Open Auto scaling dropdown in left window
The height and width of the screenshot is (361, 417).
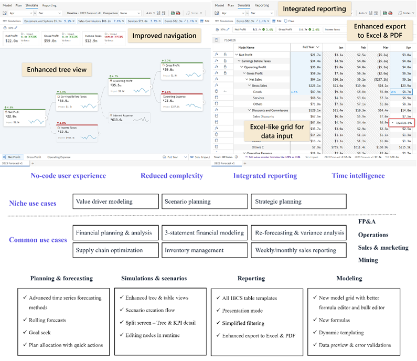pyautogui.click(x=150, y=13)
